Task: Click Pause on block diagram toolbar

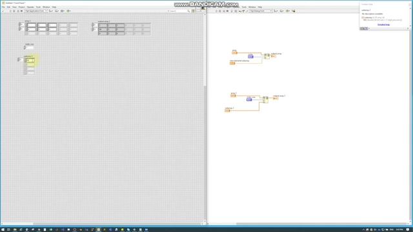Action: [x=227, y=11]
